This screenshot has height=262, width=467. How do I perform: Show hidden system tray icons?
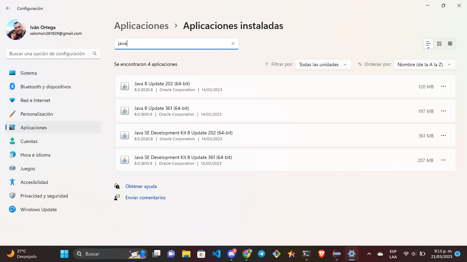369,254
